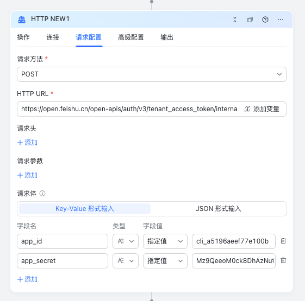The width and height of the screenshot is (305, 301).
Task: Collapse the HTTP NEW1 card
Action: [x=235, y=20]
